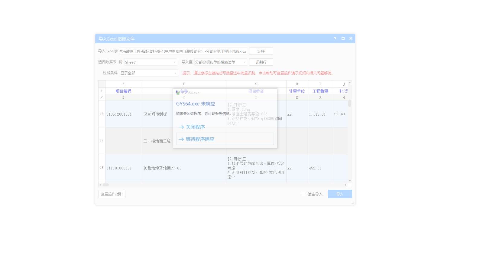Click the vertical scrollbar up arrow
The height and width of the screenshot is (256, 496).
point(350,82)
